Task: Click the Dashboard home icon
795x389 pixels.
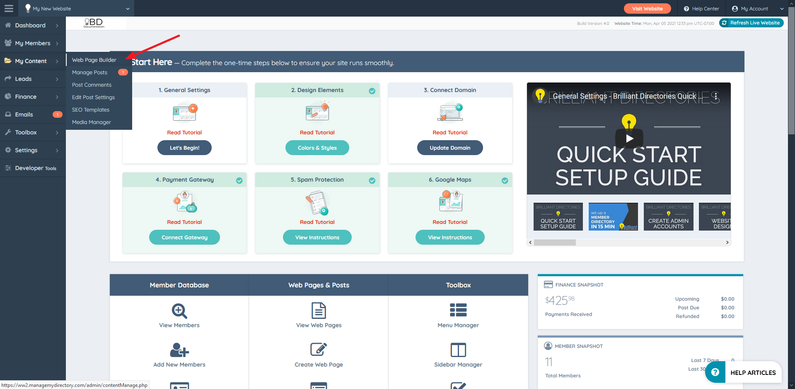Action: [x=8, y=25]
